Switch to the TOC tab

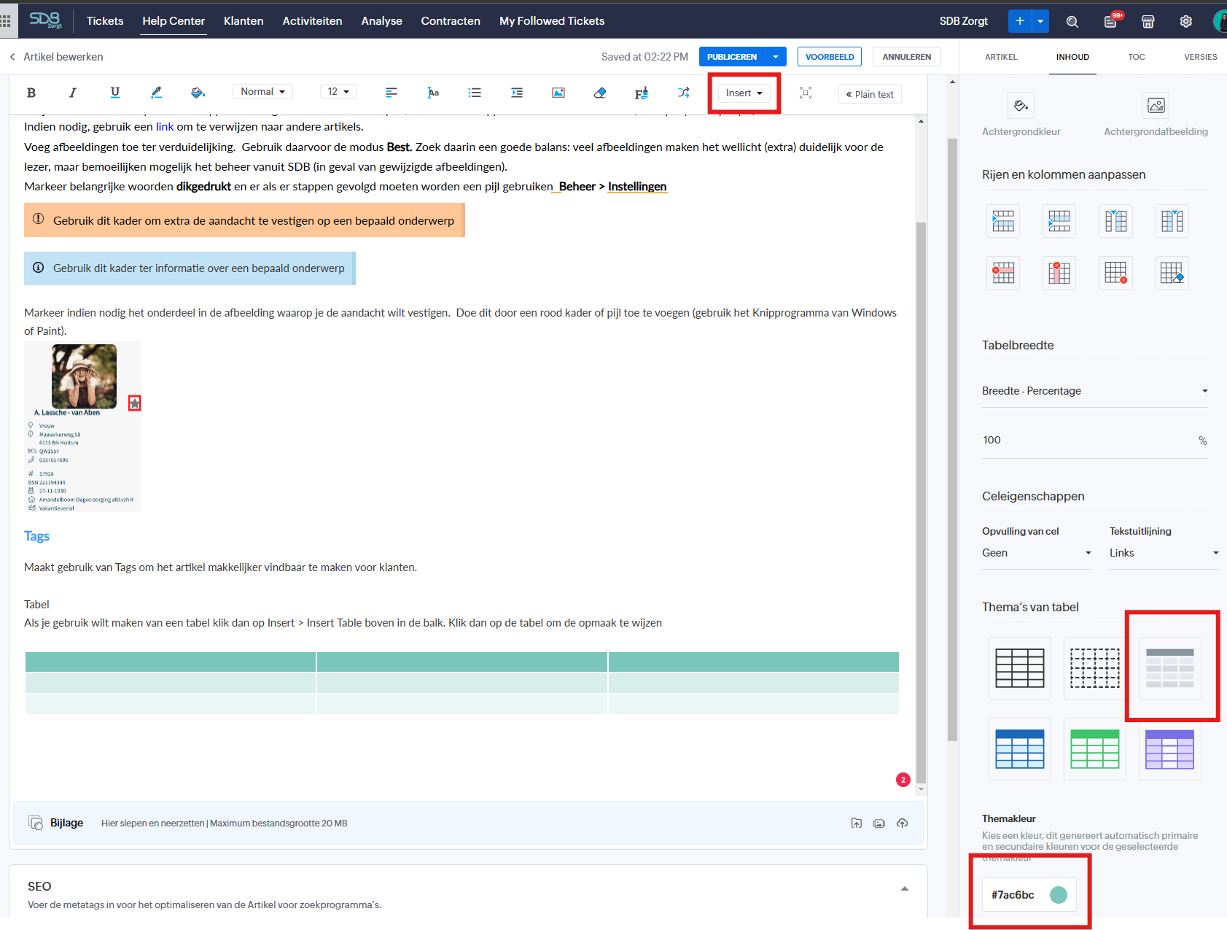(x=1136, y=57)
